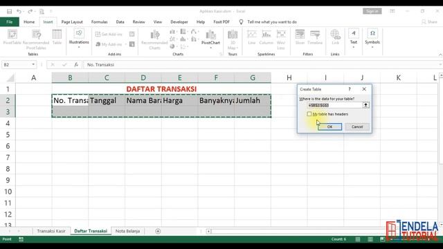
Task: Collapse the ribbon with chevron
Action: [x=440, y=54]
